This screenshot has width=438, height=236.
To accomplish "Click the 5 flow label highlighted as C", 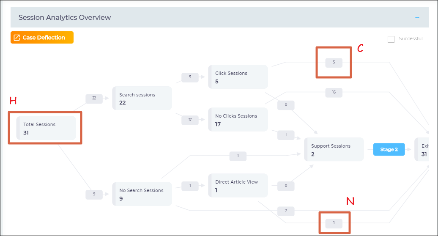I will click(334, 62).
